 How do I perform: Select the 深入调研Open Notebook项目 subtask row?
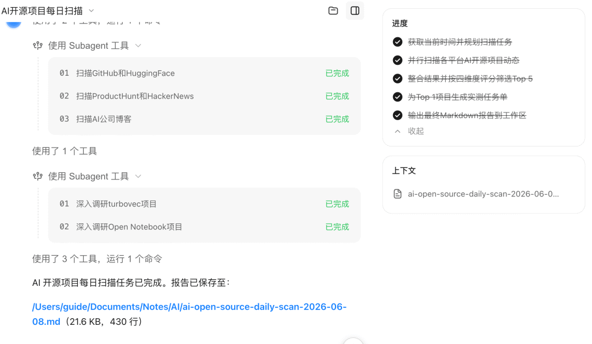point(204,227)
